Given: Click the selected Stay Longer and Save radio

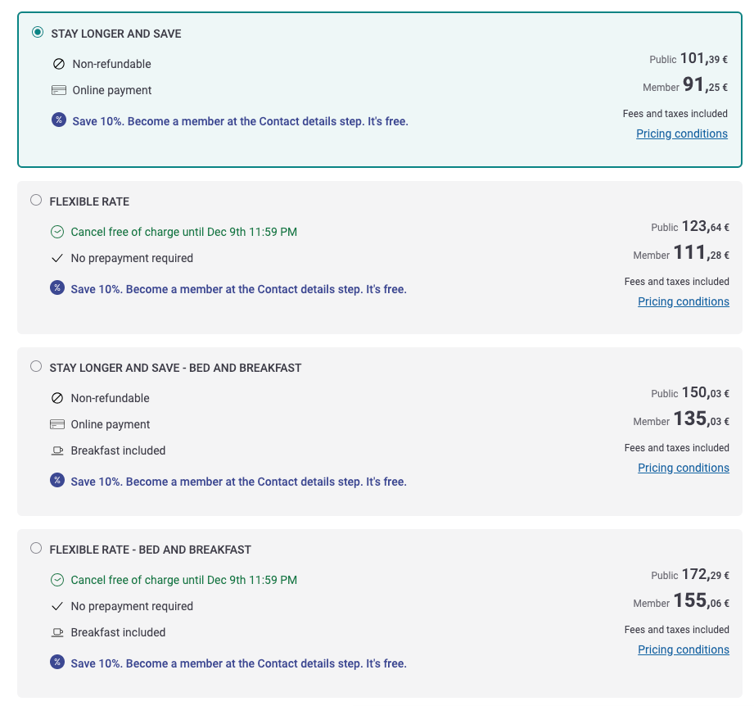Looking at the screenshot, I should [38, 32].
